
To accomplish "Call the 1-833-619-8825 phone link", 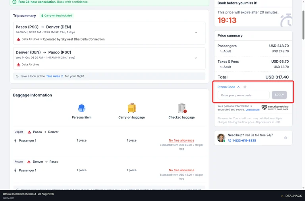I will click(244, 141).
